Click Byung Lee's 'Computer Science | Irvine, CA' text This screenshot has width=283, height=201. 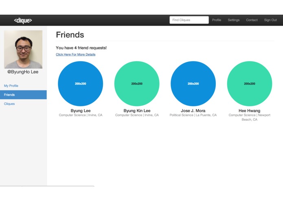point(81,115)
